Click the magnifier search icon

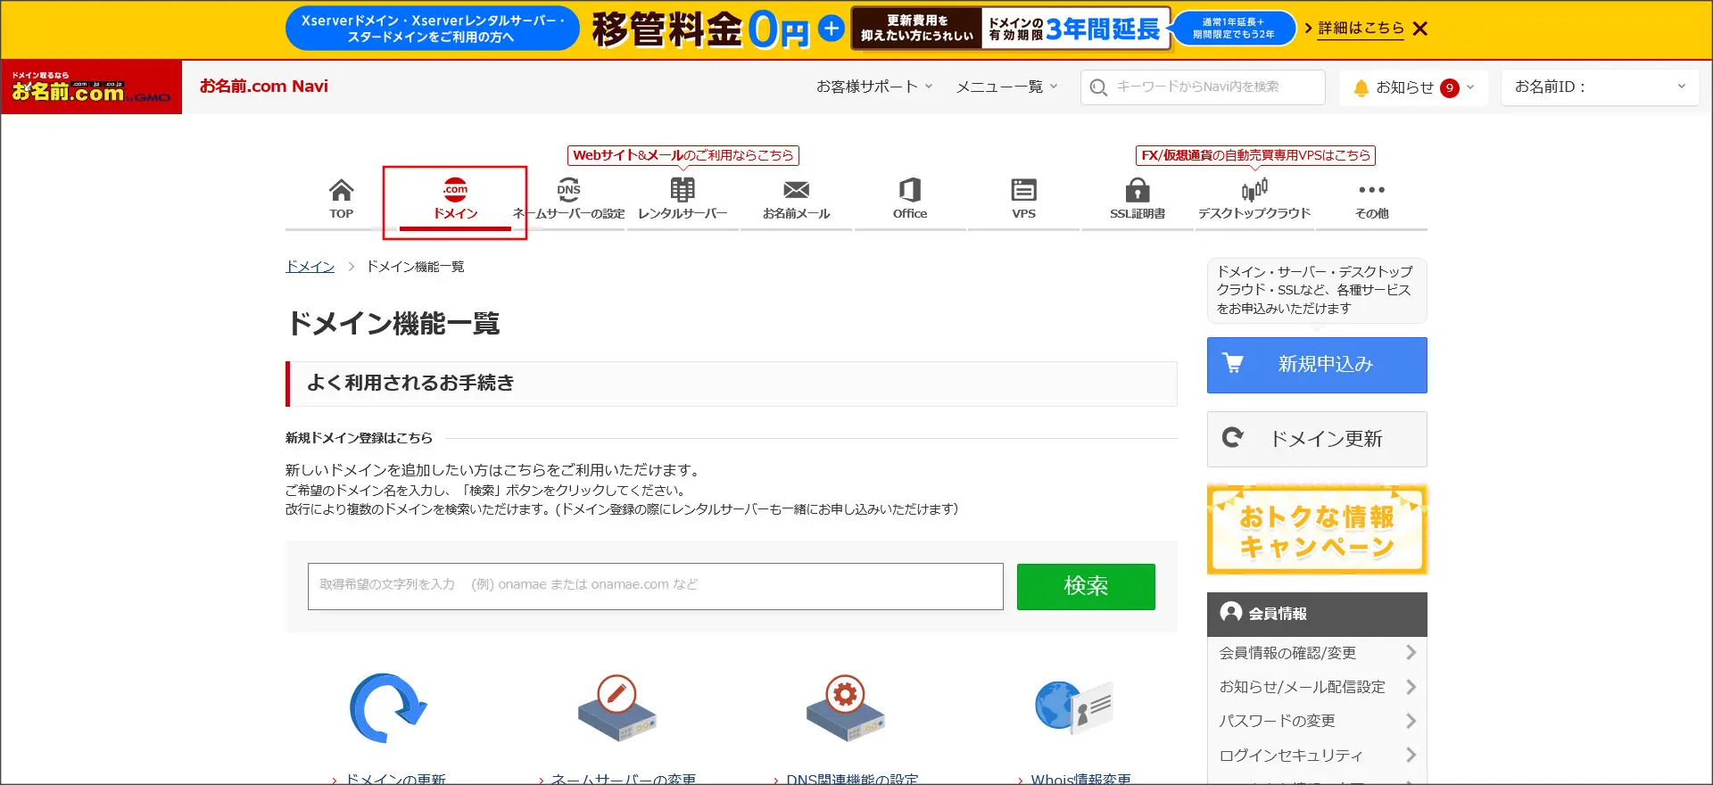tap(1099, 87)
